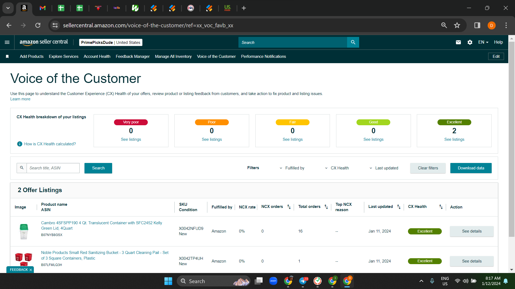Open the Cambro 4SFSPP190 product link
Screen dimensions: 515x289
click(101, 226)
